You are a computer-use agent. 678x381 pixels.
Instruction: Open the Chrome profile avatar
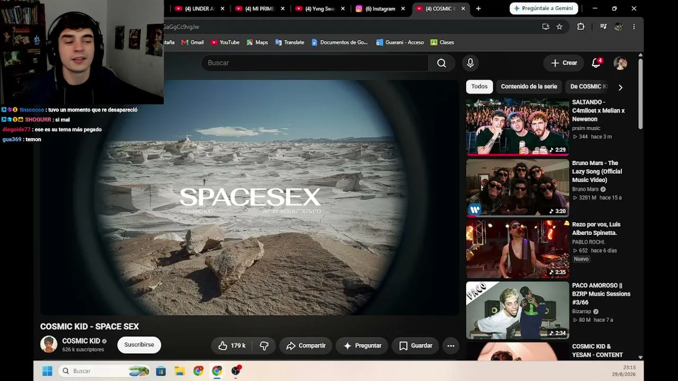(x=618, y=26)
